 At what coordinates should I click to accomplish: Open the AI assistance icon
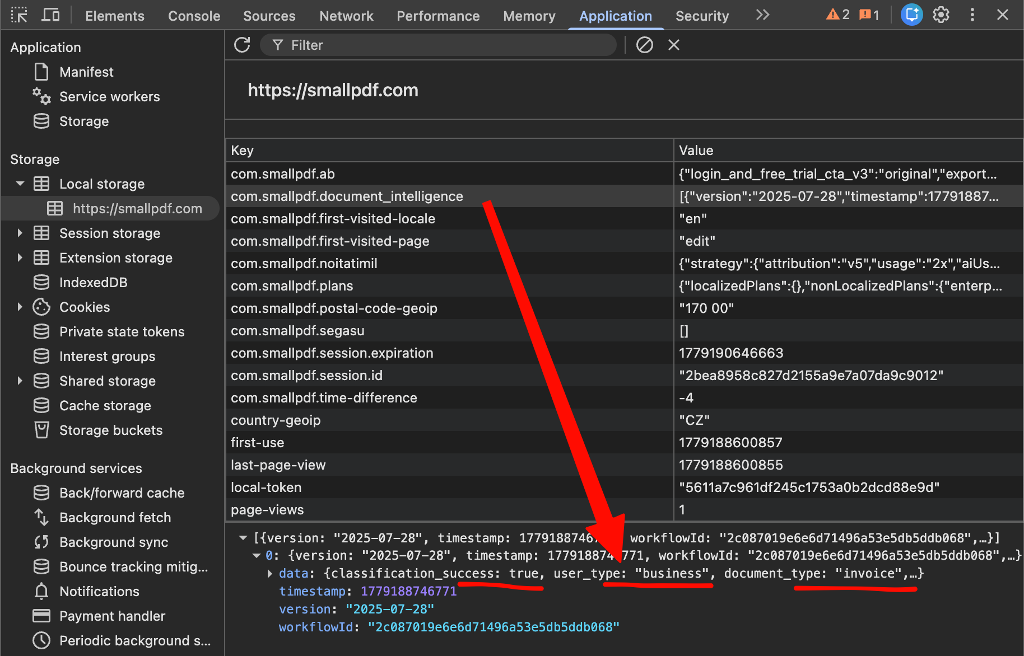[x=911, y=15]
